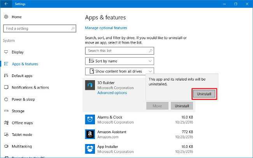
Task: Go to Display settings
Action: pos(18,52)
